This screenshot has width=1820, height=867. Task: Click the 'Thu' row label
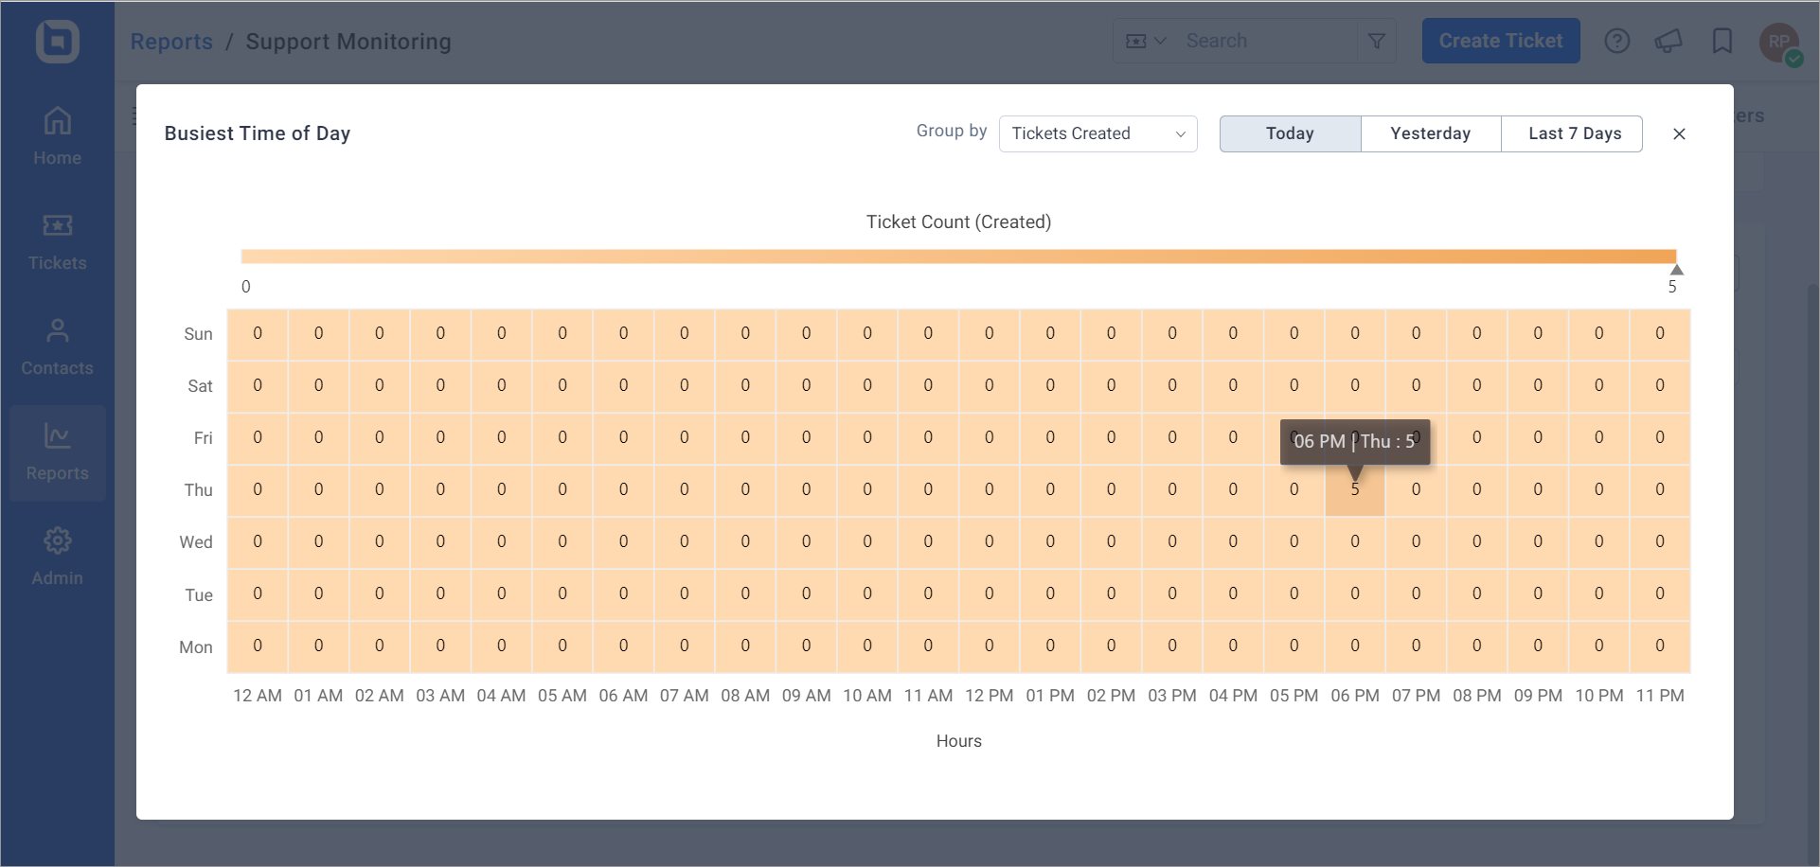point(198,490)
